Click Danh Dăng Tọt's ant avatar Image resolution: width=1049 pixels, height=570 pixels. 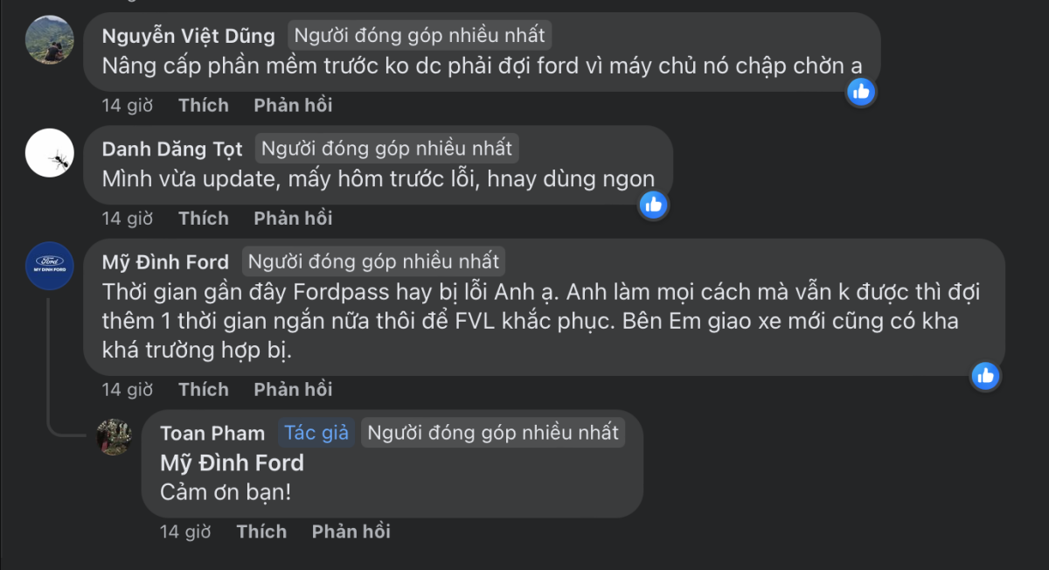tap(49, 153)
